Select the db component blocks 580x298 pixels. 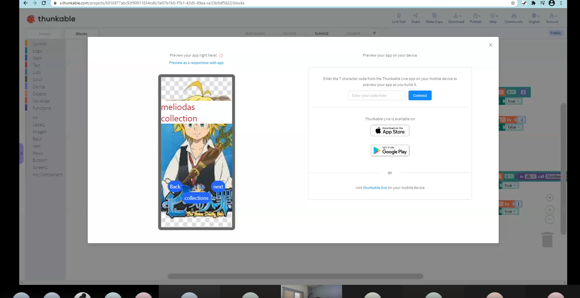click(35, 118)
